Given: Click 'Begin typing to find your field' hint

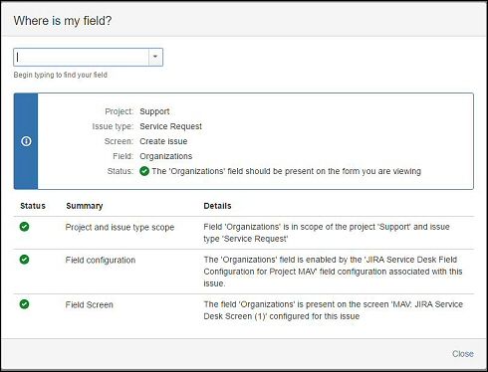Looking at the screenshot, I should 61,75.
